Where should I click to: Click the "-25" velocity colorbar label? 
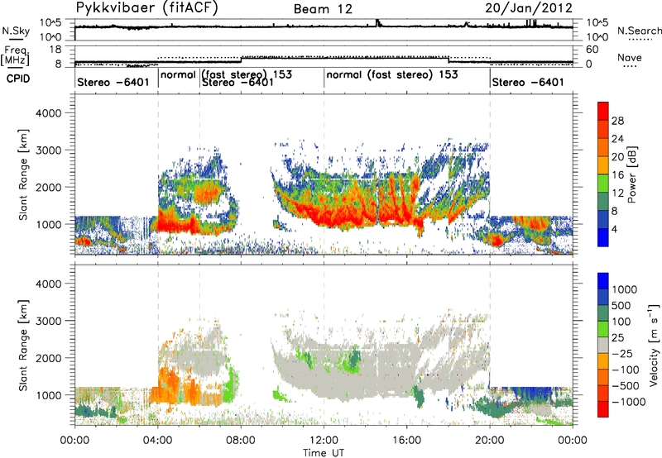click(x=622, y=354)
